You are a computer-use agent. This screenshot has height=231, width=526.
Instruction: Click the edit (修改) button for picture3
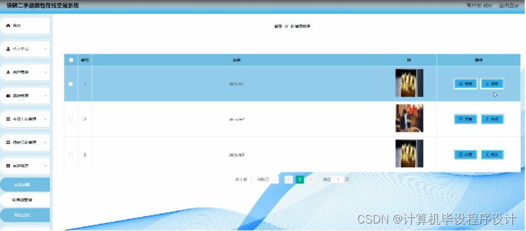click(492, 155)
